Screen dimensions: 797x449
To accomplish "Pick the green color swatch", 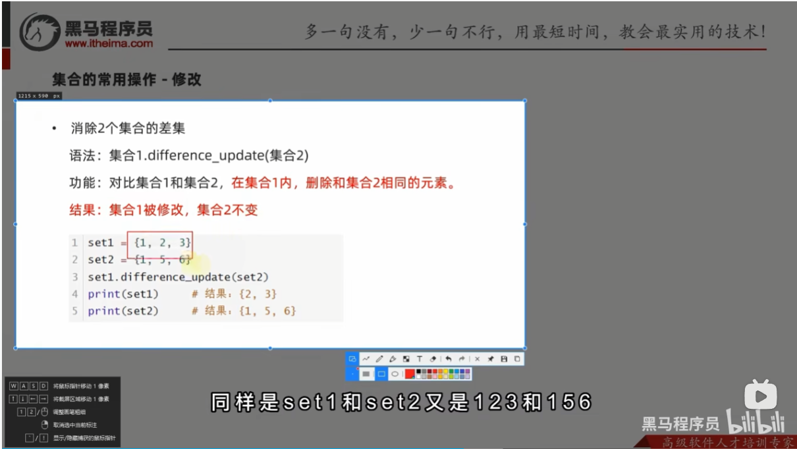I will point(451,371).
